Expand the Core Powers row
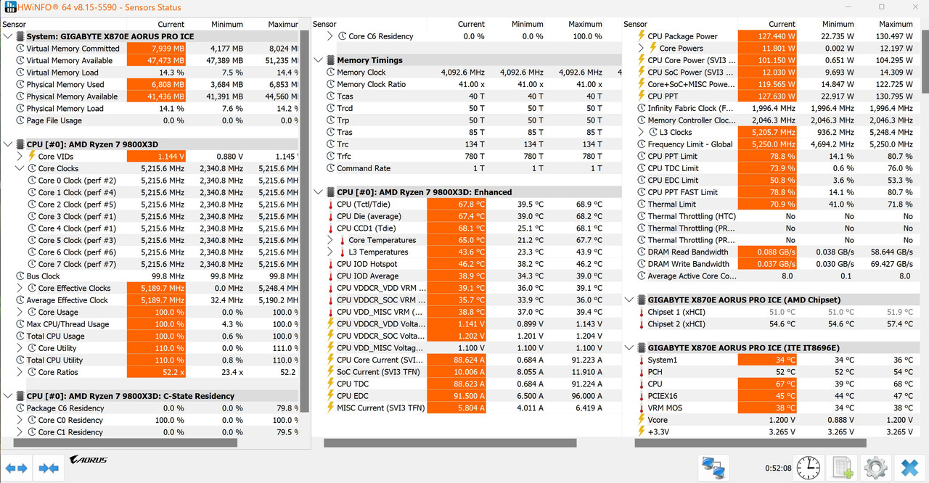 coord(641,49)
